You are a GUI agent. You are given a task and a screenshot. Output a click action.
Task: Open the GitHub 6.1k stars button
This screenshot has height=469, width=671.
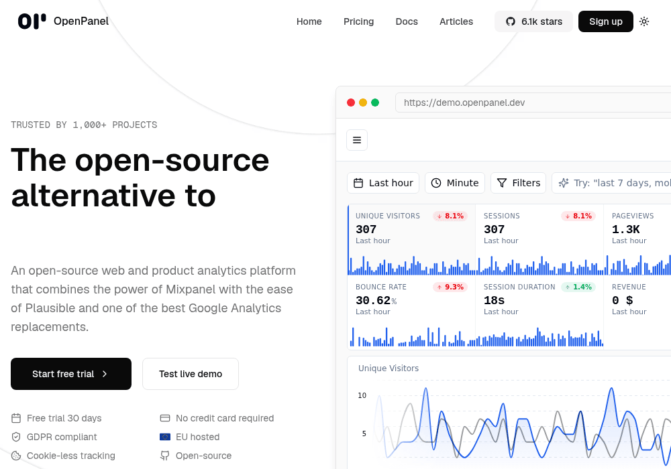pyautogui.click(x=533, y=21)
